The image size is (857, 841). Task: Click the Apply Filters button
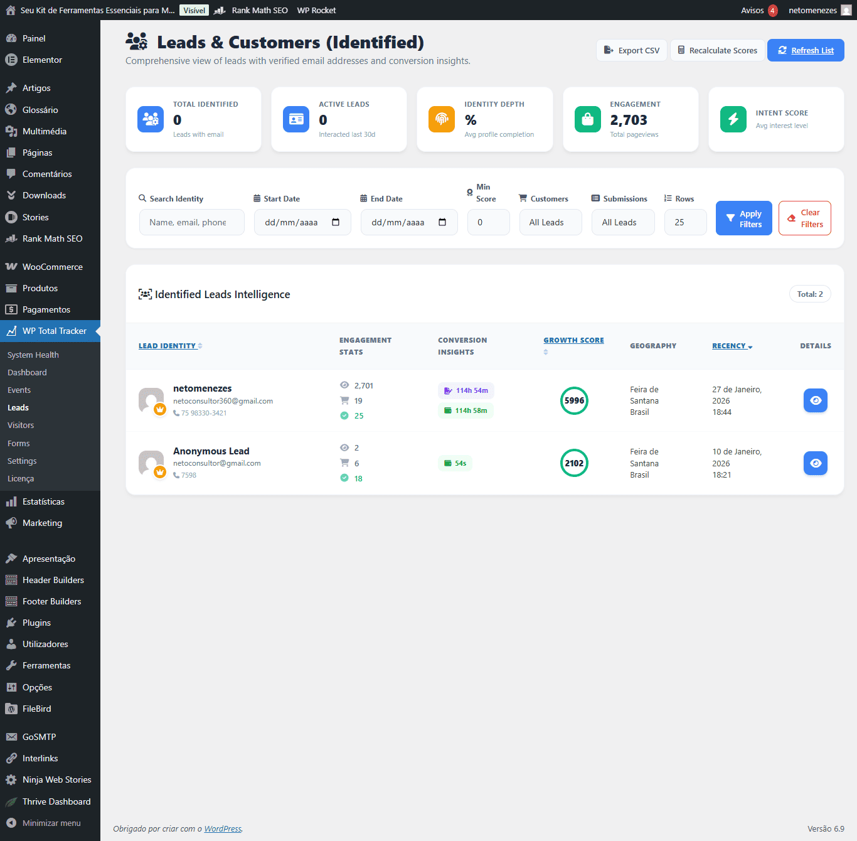pos(744,218)
